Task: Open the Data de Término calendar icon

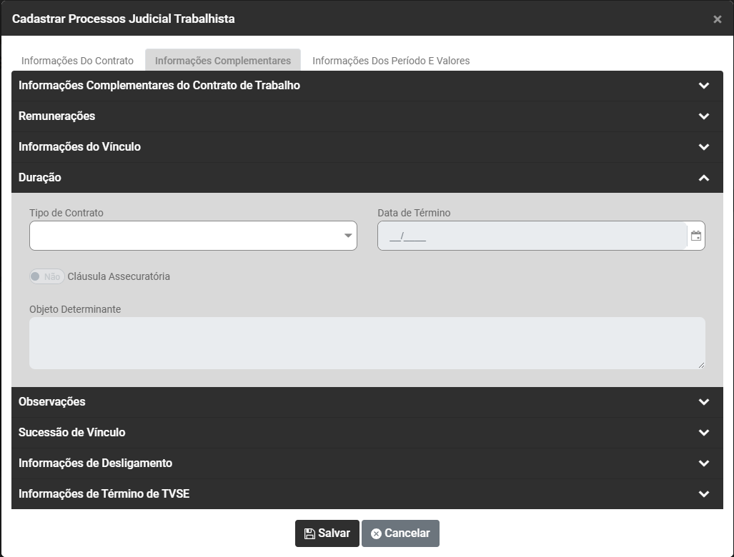Action: [x=695, y=236]
